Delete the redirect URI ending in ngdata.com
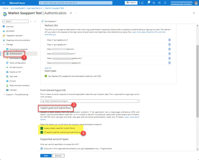This screenshot has width=199, height=160. click(x=169, y=63)
